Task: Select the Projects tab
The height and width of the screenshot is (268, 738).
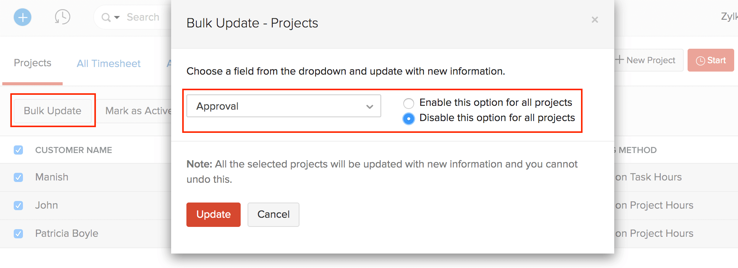Action: coord(32,63)
